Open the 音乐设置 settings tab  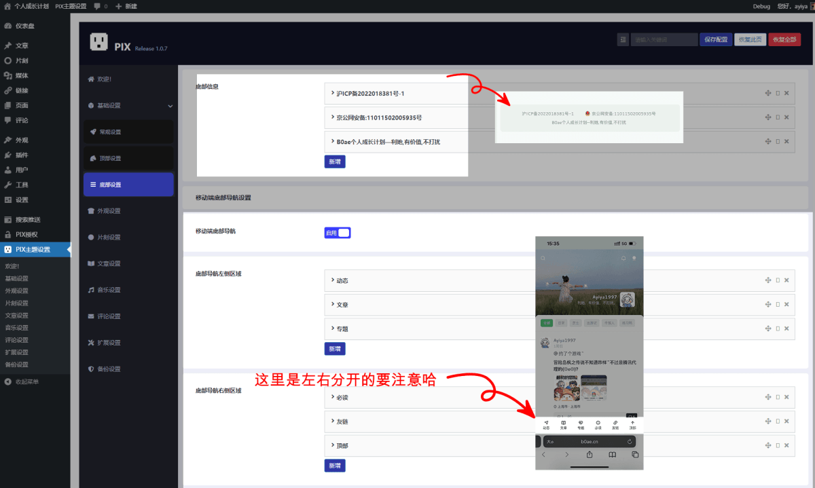click(109, 290)
